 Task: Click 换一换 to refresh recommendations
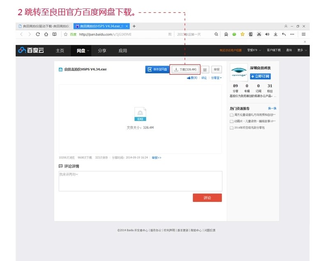click(272, 108)
